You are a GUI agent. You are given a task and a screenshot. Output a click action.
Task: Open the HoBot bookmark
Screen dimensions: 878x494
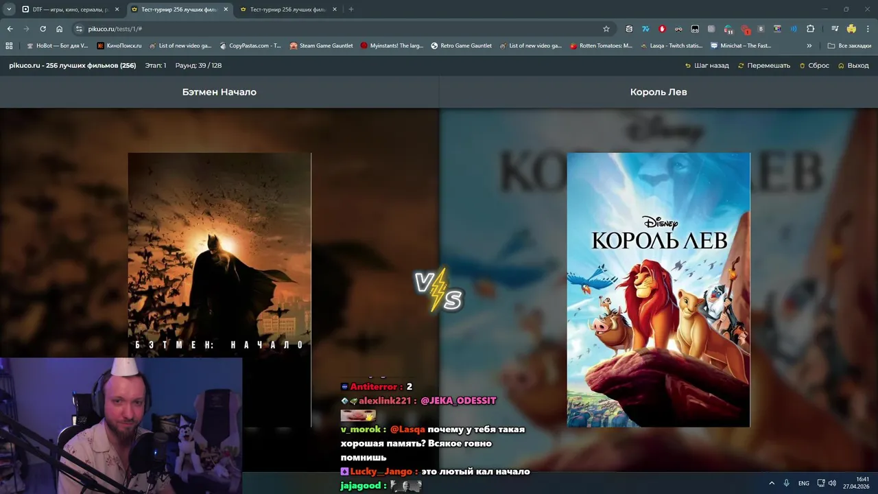57,46
